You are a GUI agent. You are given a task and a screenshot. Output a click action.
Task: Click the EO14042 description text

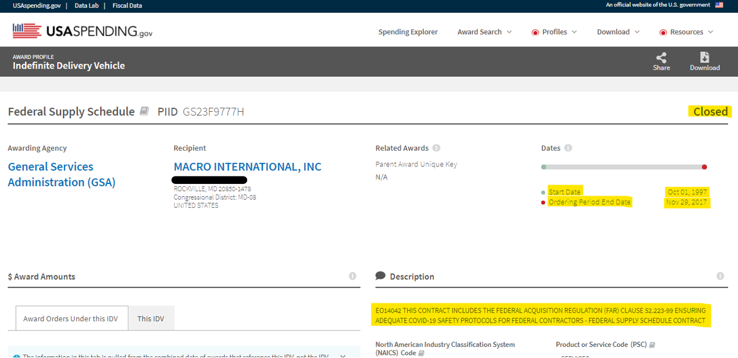[x=541, y=316]
